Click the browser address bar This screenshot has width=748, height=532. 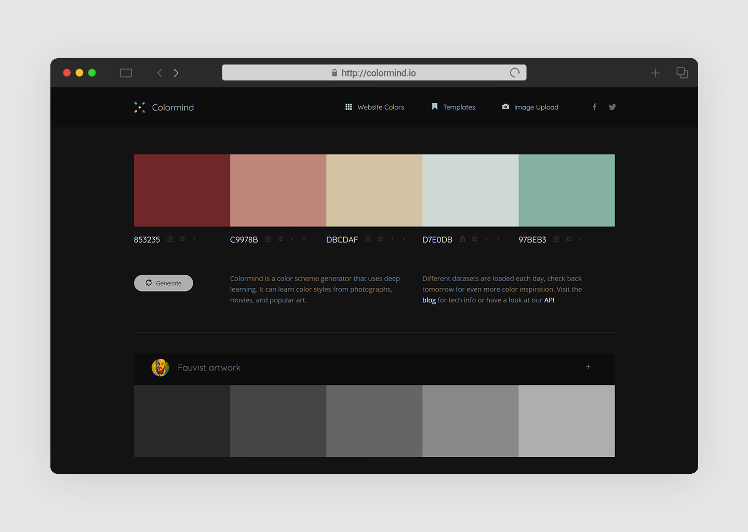[374, 72]
